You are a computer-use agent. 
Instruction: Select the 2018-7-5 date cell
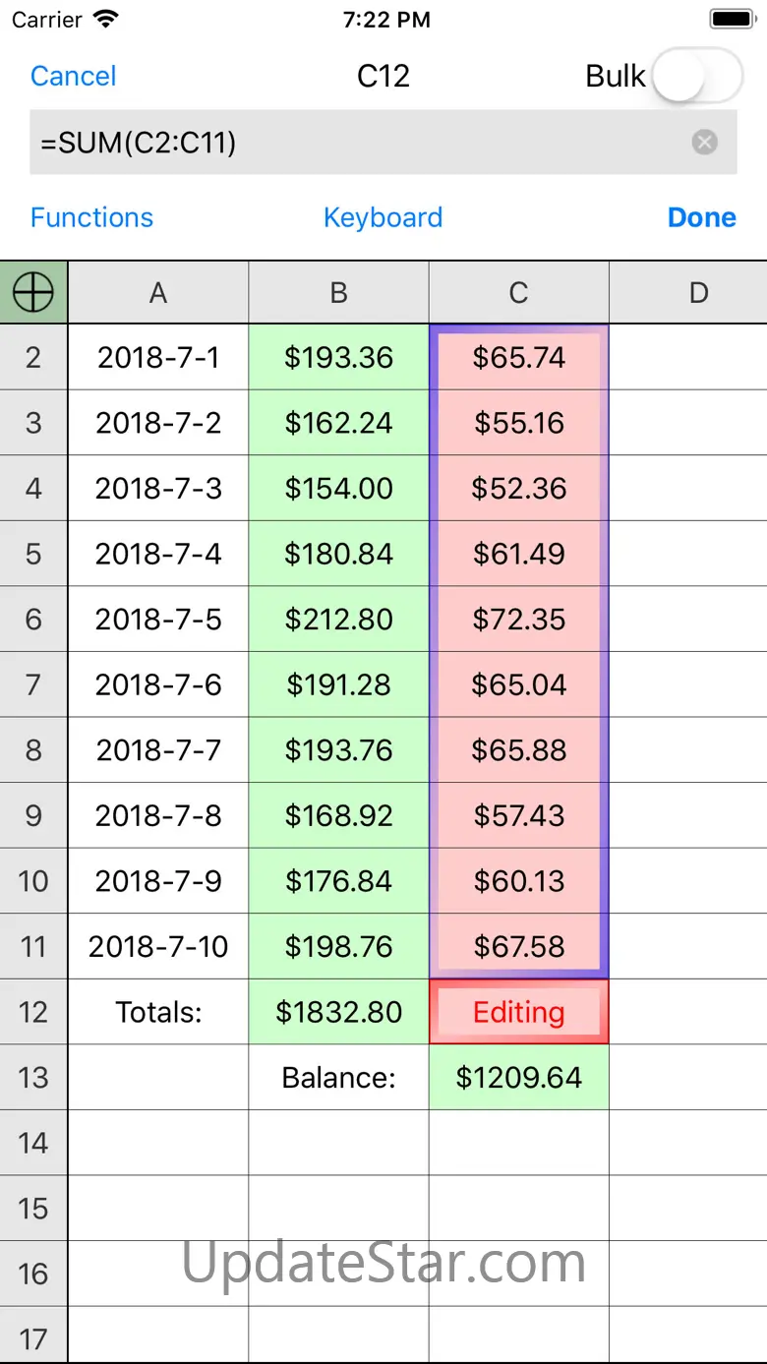click(158, 620)
